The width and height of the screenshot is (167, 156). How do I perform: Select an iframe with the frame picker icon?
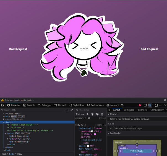pos(145,105)
